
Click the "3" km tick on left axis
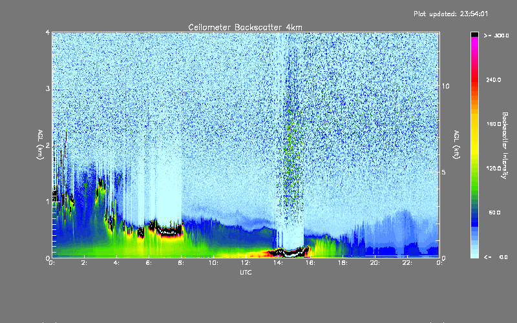point(48,89)
